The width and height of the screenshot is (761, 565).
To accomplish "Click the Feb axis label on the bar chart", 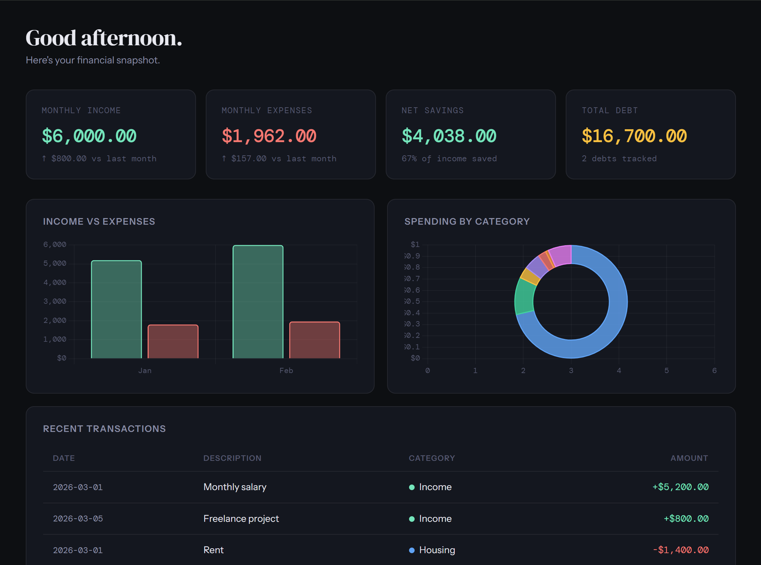I will tap(286, 370).
